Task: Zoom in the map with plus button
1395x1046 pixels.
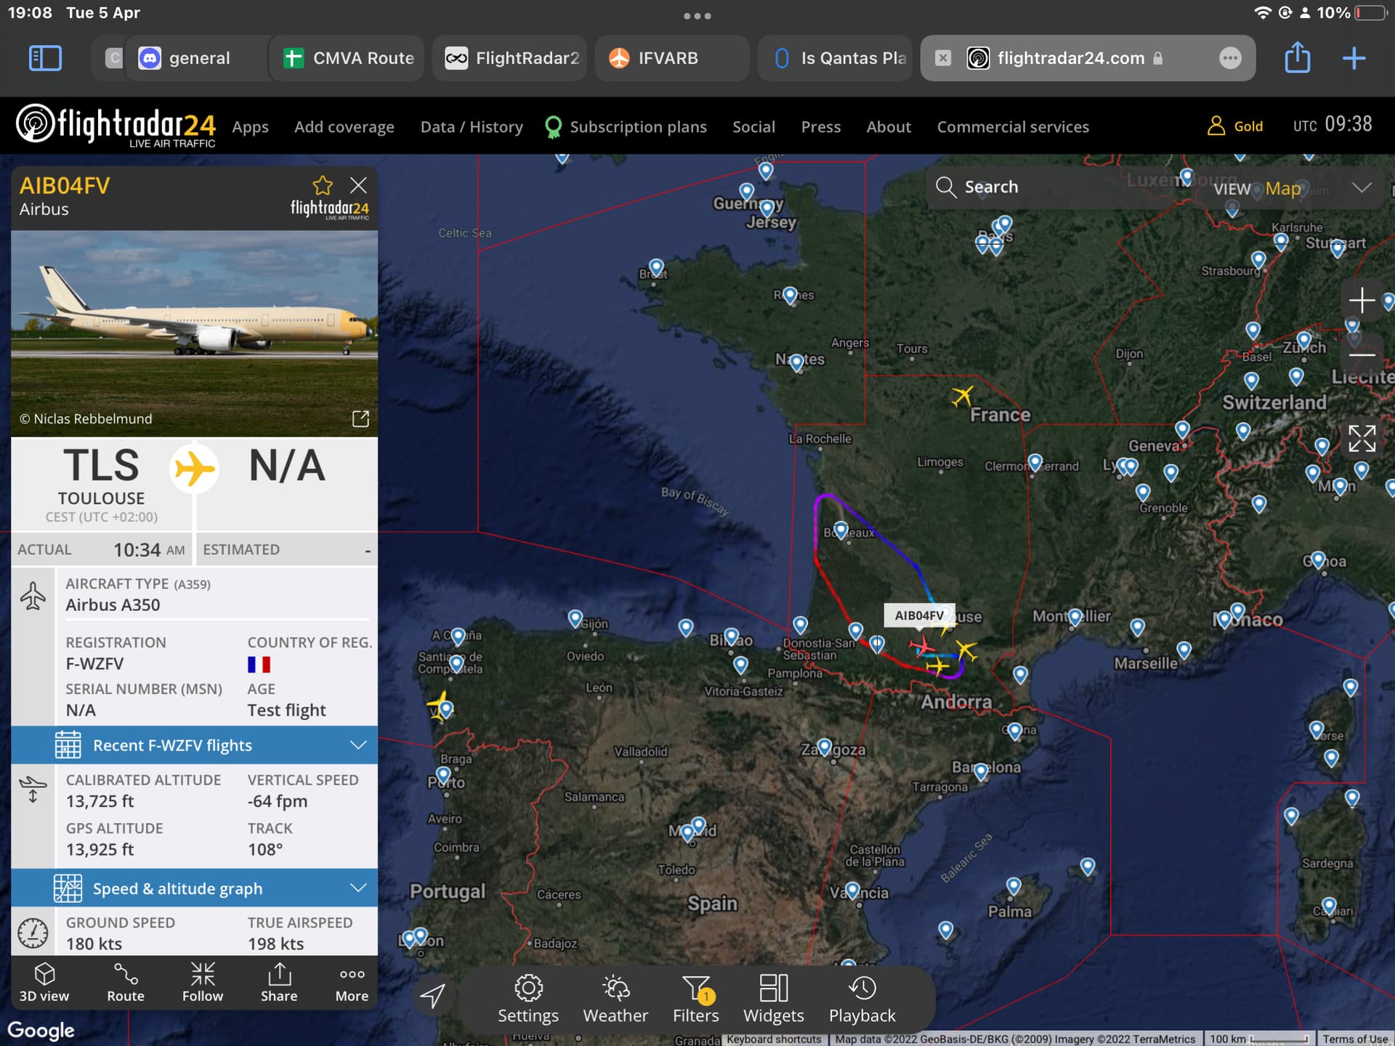Action: pos(1362,300)
